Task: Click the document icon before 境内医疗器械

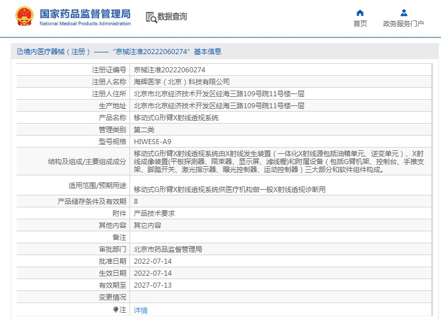Action: (x=20, y=51)
